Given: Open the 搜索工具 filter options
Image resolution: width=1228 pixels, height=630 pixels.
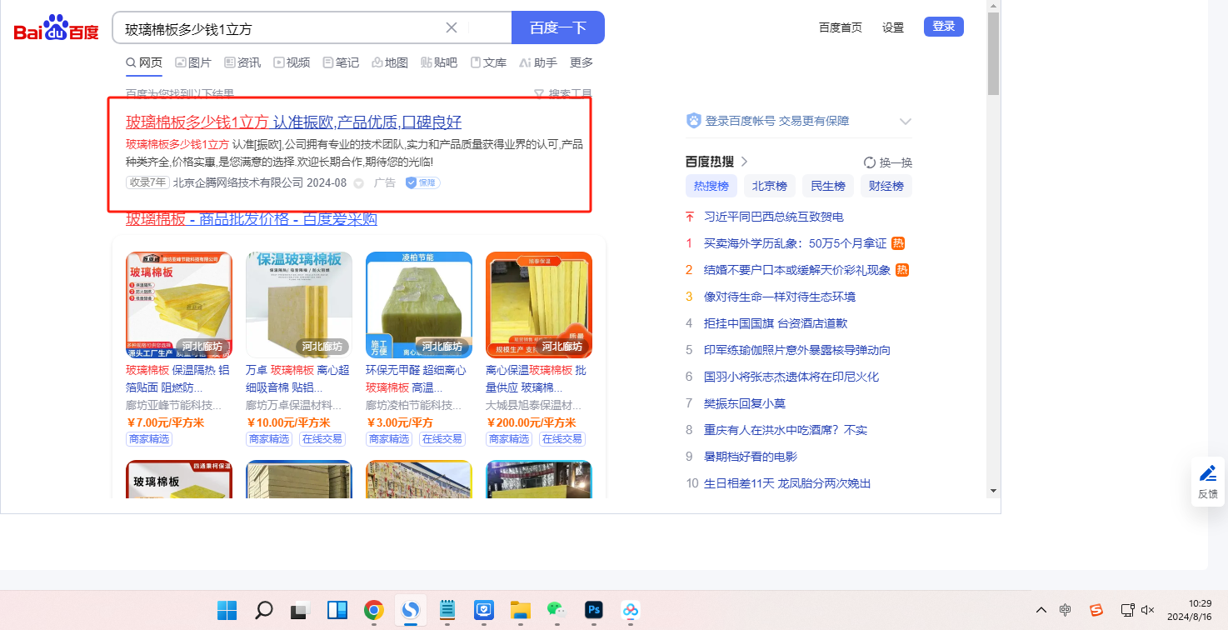Looking at the screenshot, I should pos(563,94).
